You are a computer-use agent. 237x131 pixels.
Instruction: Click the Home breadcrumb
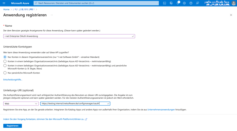tap(6, 9)
